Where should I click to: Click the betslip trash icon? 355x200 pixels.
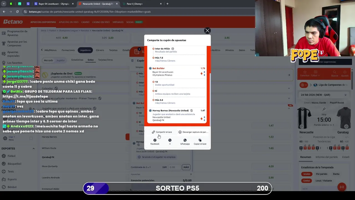tap(132, 61)
